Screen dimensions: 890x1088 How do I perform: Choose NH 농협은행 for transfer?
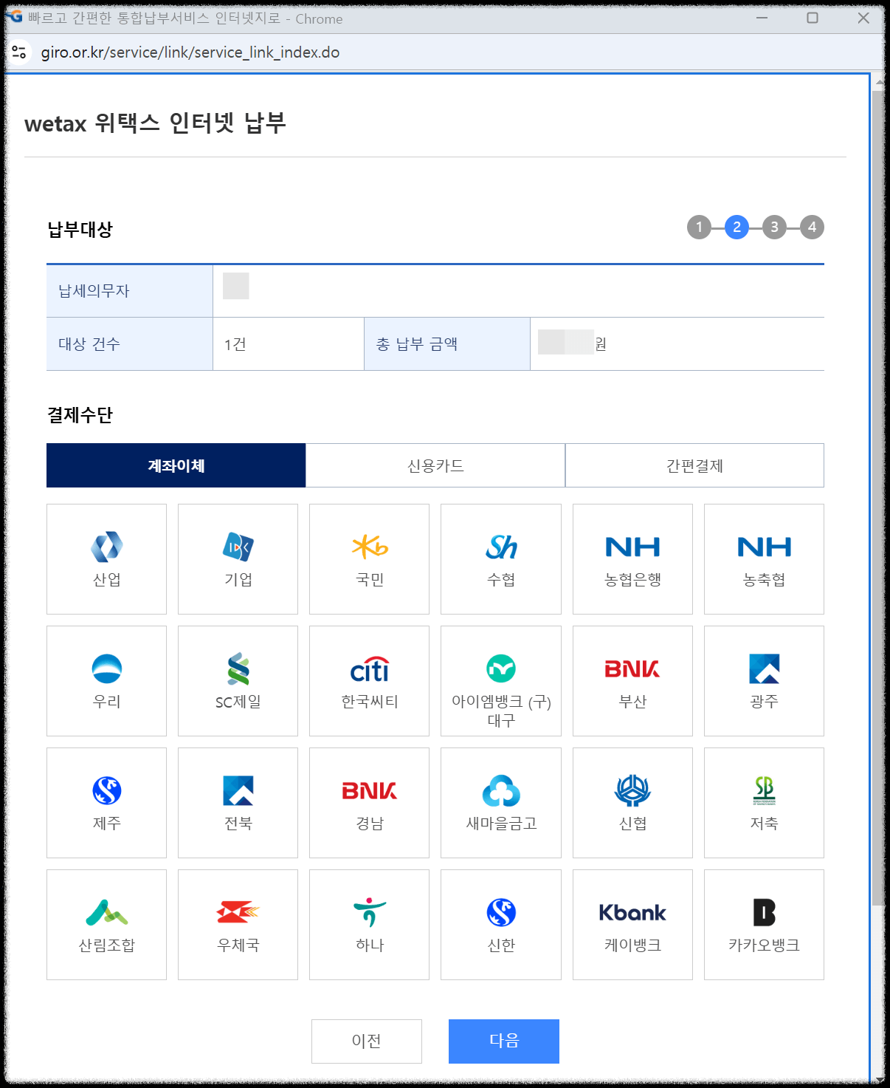[x=632, y=559]
